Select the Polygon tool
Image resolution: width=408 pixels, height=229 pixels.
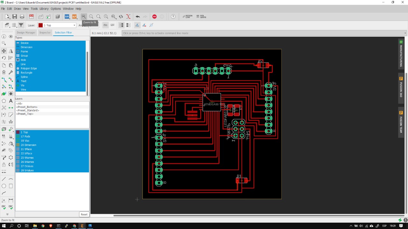point(4,101)
